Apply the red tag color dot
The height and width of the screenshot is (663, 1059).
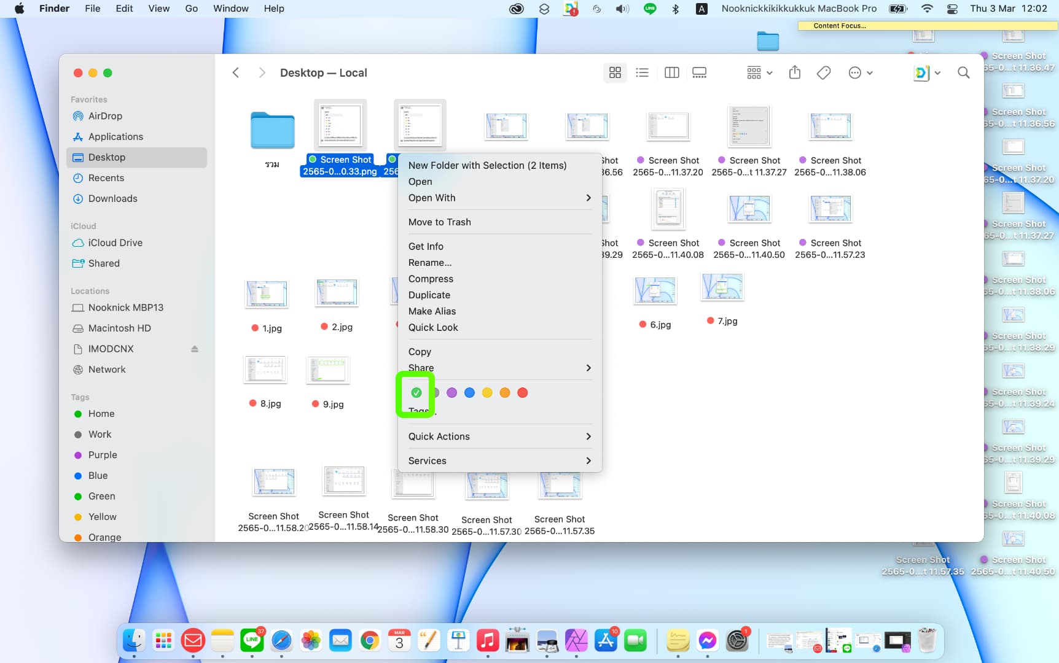[523, 393]
